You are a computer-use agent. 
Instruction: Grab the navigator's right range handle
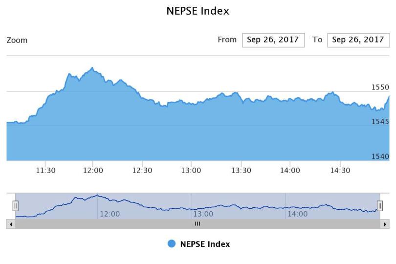(x=380, y=206)
